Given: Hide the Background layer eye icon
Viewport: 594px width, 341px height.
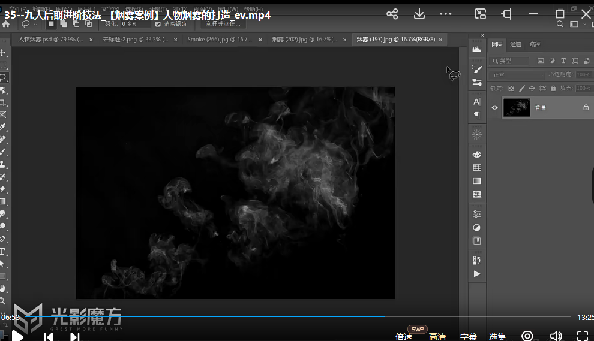Looking at the screenshot, I should point(495,107).
